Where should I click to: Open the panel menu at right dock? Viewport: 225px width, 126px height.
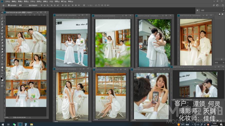coord(223,10)
